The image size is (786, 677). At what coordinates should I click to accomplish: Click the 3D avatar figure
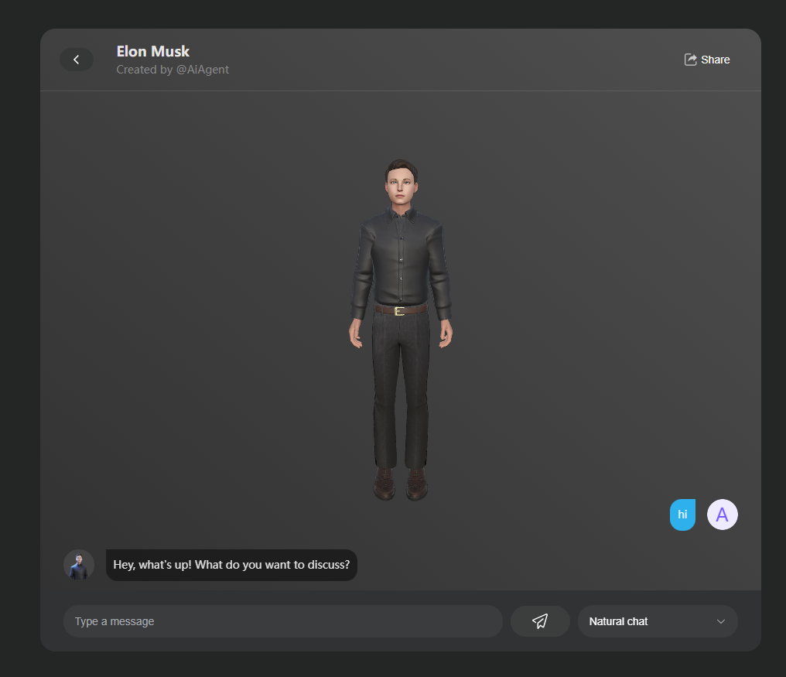click(401, 330)
